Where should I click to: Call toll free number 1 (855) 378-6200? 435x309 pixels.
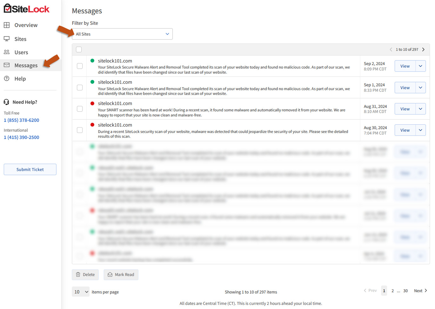[x=22, y=120]
